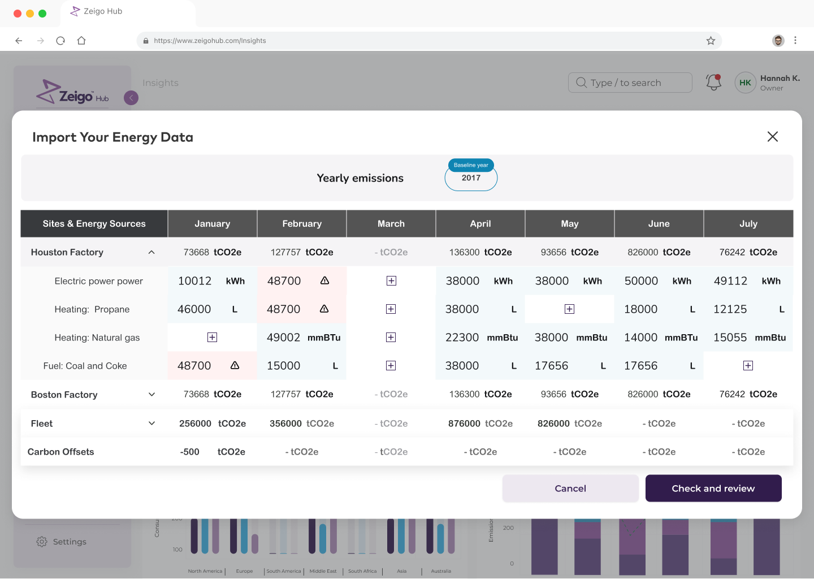814x579 pixels.
Task: Add May value for Heating: Propane
Action: pos(570,309)
